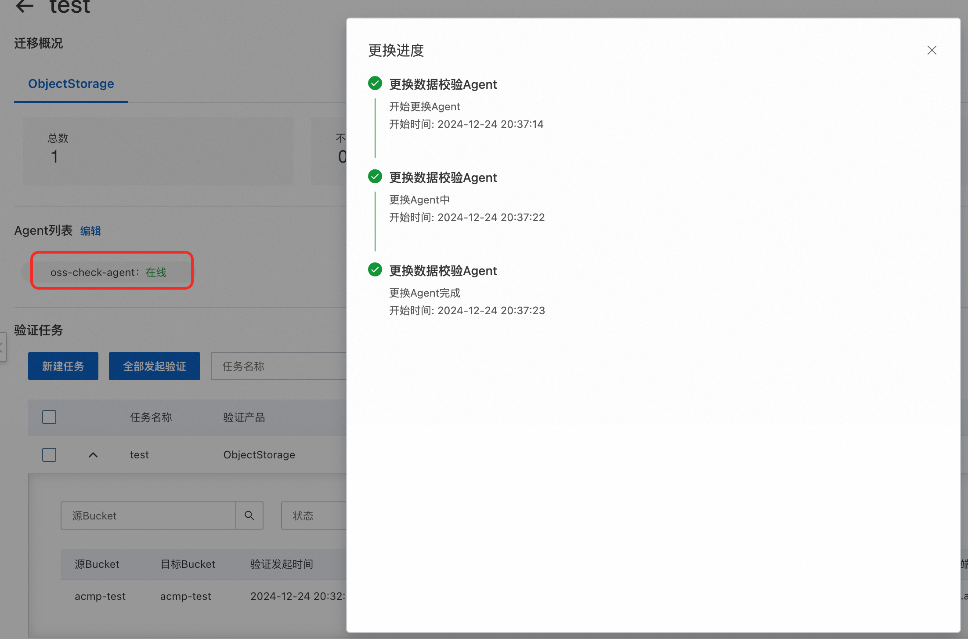Viewport: 968px width, 639px height.
Task: Click third green checkmark for 更换Agent完成 step
Action: pyautogui.click(x=375, y=270)
